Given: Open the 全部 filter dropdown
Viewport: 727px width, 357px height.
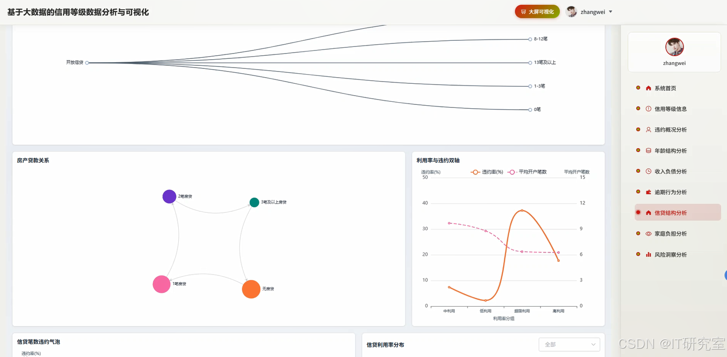Looking at the screenshot, I should click(569, 344).
